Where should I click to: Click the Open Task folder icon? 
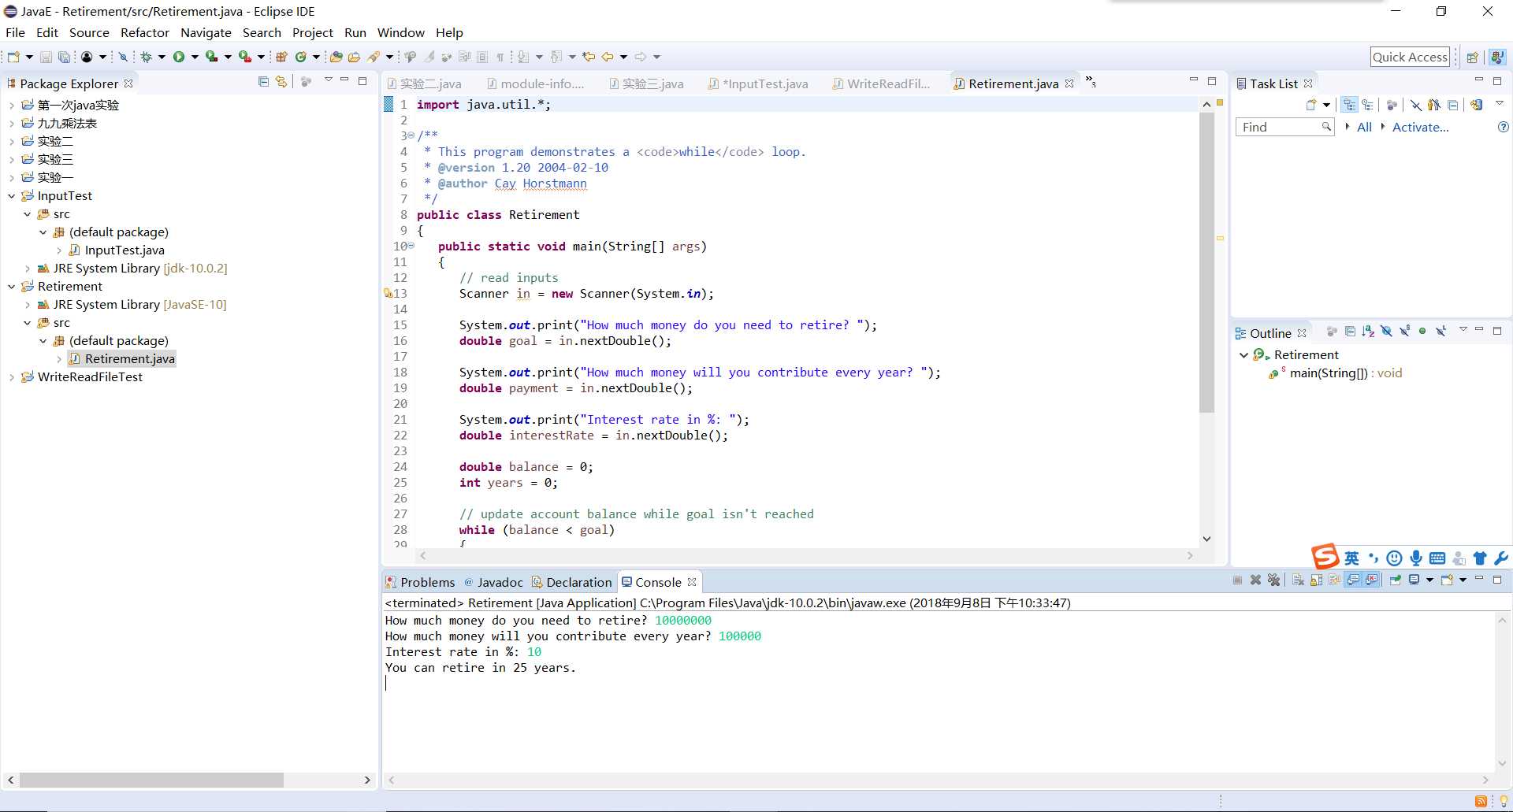(x=354, y=57)
